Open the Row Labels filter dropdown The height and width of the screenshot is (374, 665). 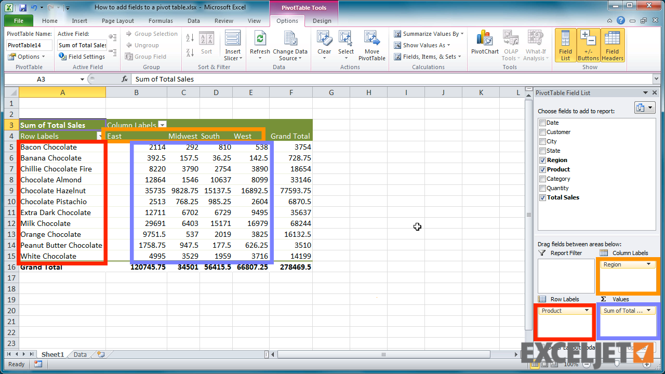(99, 136)
